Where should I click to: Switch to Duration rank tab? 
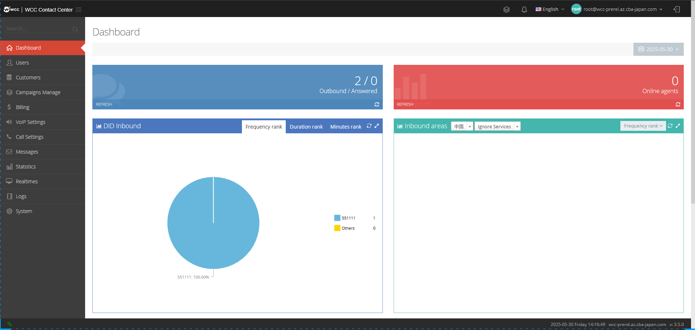pos(306,127)
